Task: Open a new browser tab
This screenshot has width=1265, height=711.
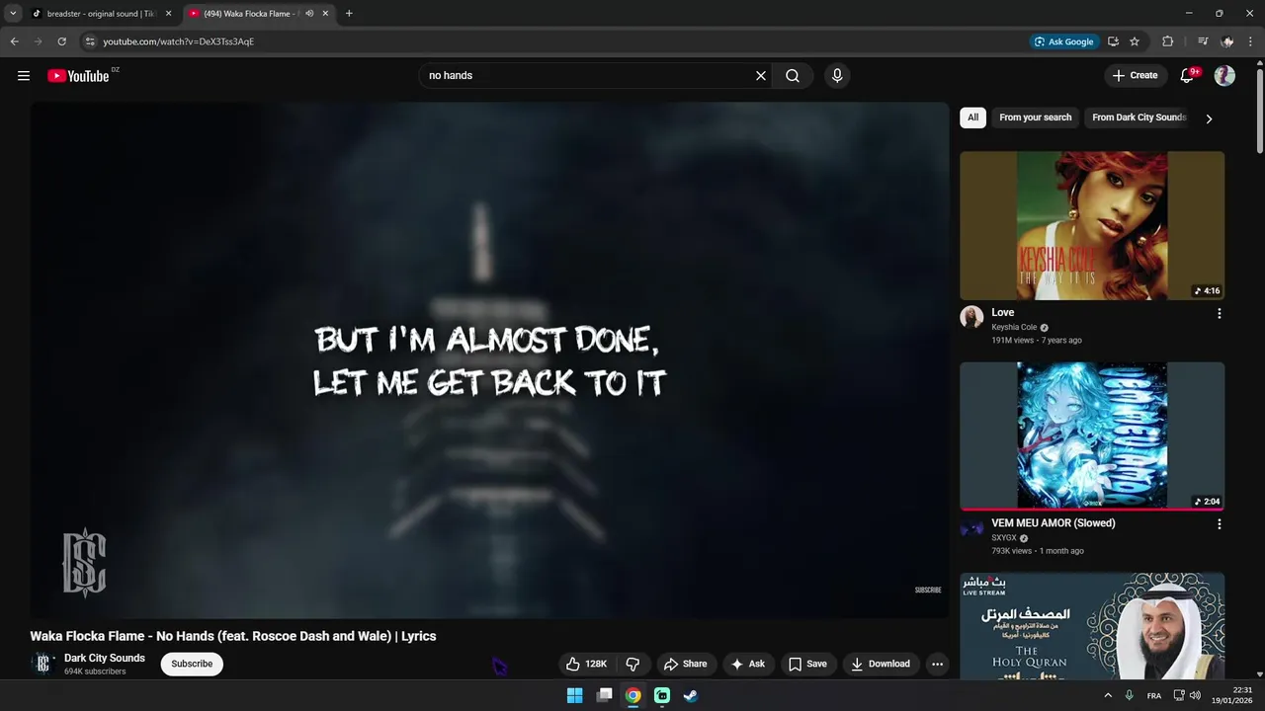Action: click(349, 14)
